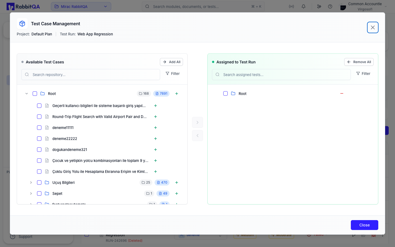
Task: Click the global search modules field
Action: [203, 6]
